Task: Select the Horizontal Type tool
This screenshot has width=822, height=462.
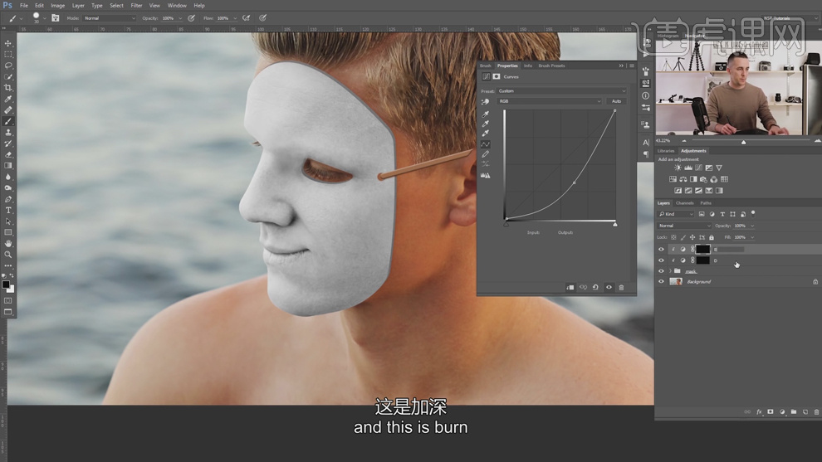Action: coord(7,210)
